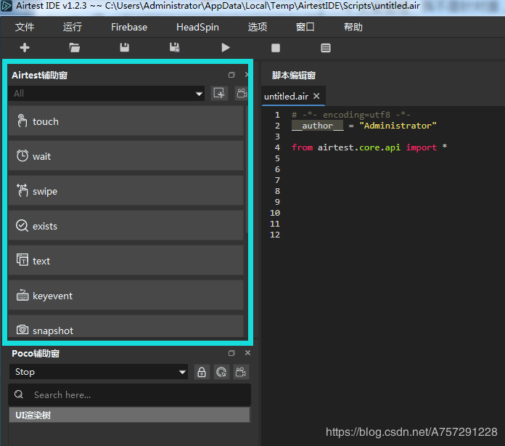Open the report/log list icon in the toolbar
Viewport: 505px width, 446px height.
click(326, 48)
